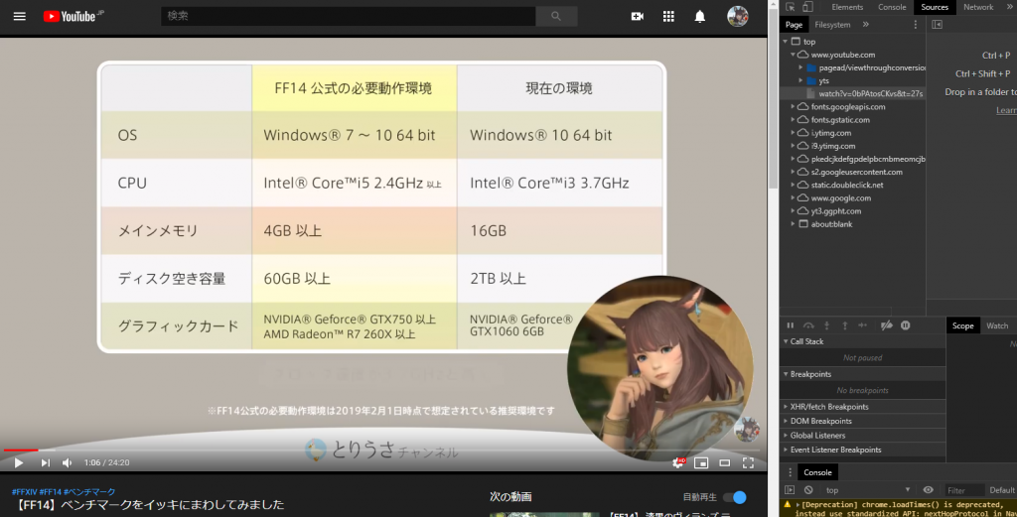The height and width of the screenshot is (517, 1017).
Task: Click the YouTube search magnifier button
Action: (x=556, y=16)
